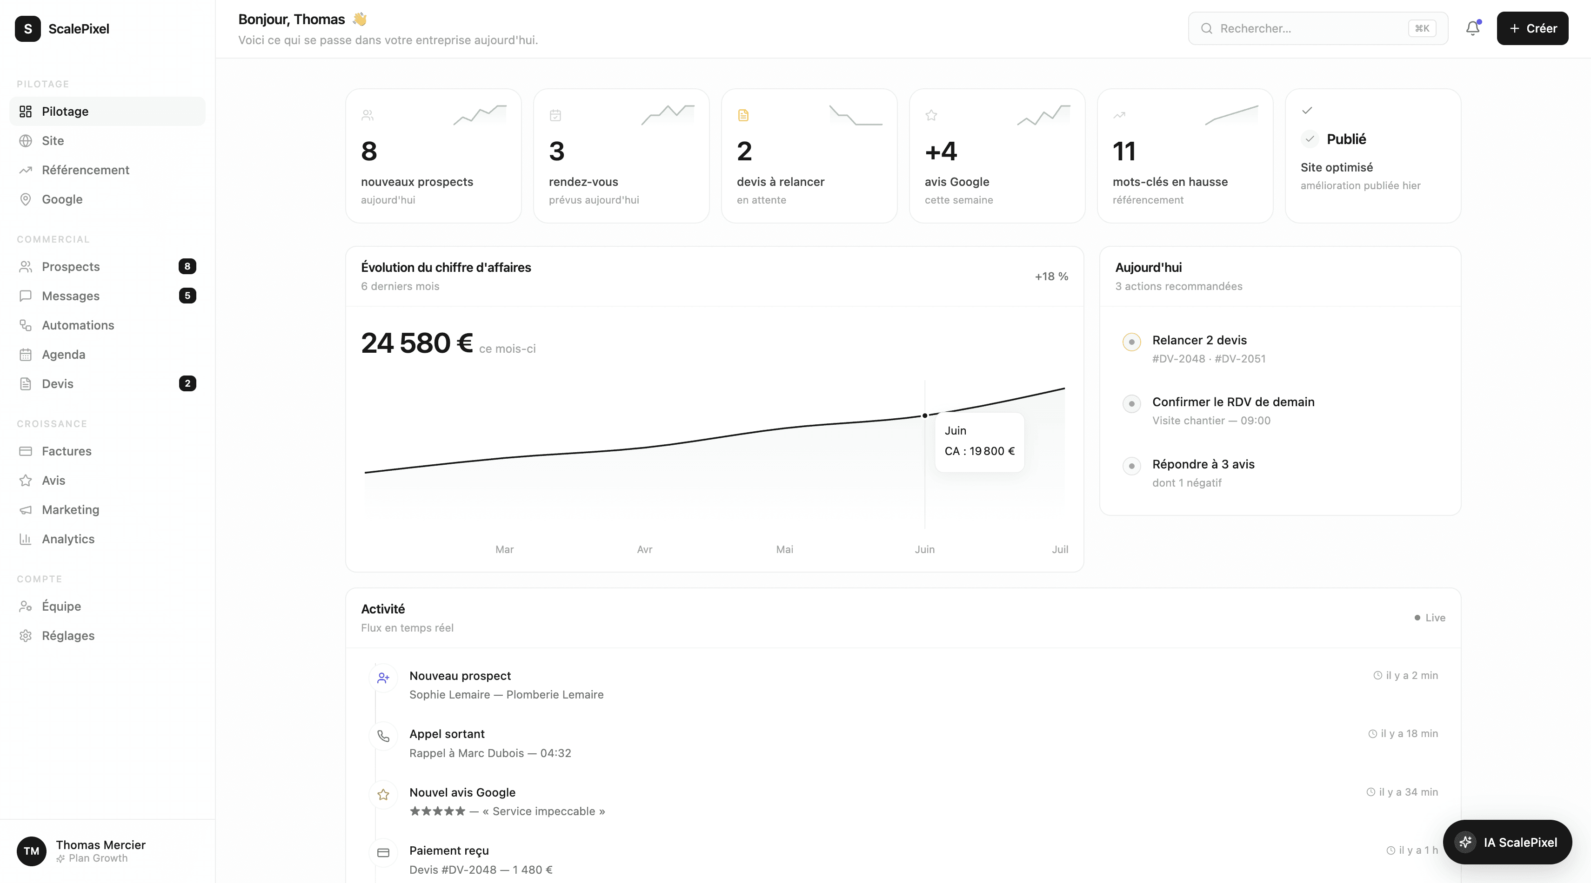Click the Nouveau prospect user-plus icon
The width and height of the screenshot is (1591, 883).
383,678
